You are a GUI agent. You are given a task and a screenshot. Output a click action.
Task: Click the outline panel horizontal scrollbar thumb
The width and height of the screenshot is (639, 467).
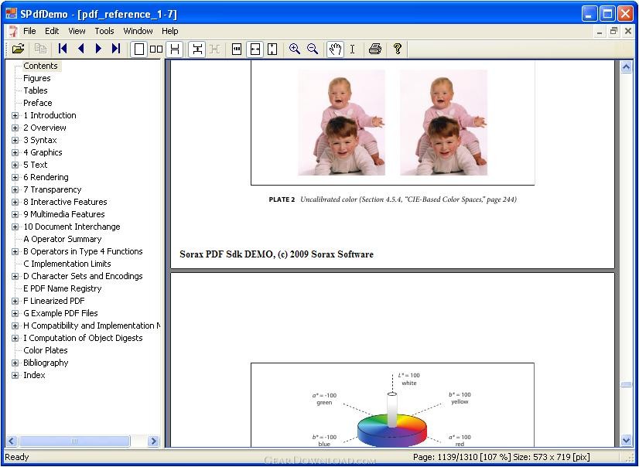click(x=74, y=441)
